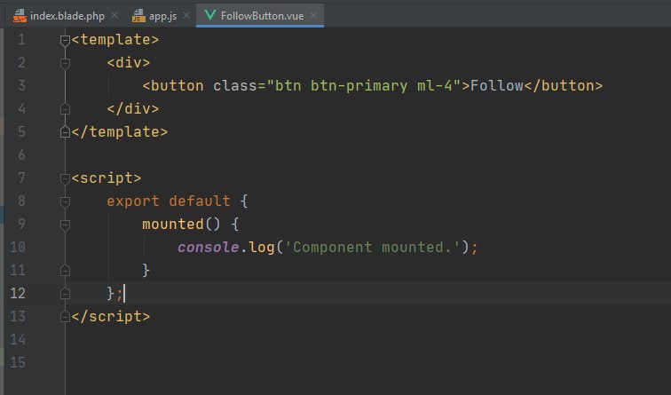Select the FollowButton.vue tab
This screenshot has height=395, width=671.
click(262, 16)
